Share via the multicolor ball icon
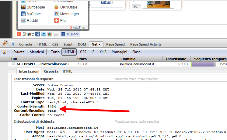 point(50,34)
